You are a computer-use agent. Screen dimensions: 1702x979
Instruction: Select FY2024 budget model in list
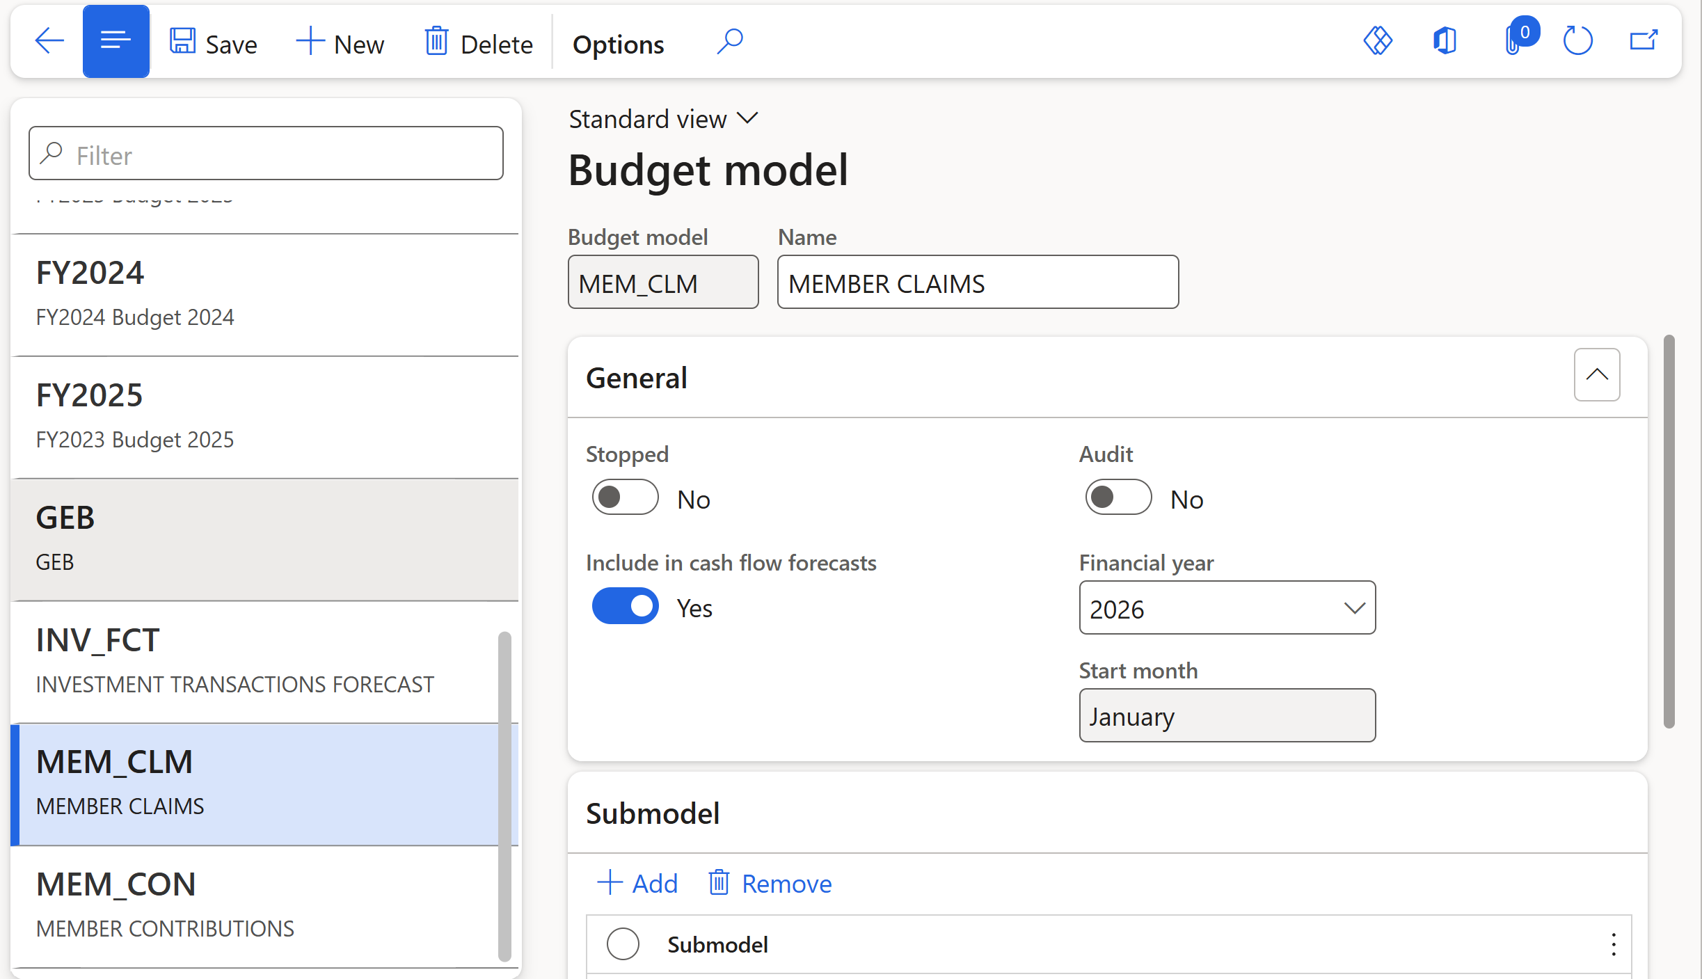coord(264,295)
